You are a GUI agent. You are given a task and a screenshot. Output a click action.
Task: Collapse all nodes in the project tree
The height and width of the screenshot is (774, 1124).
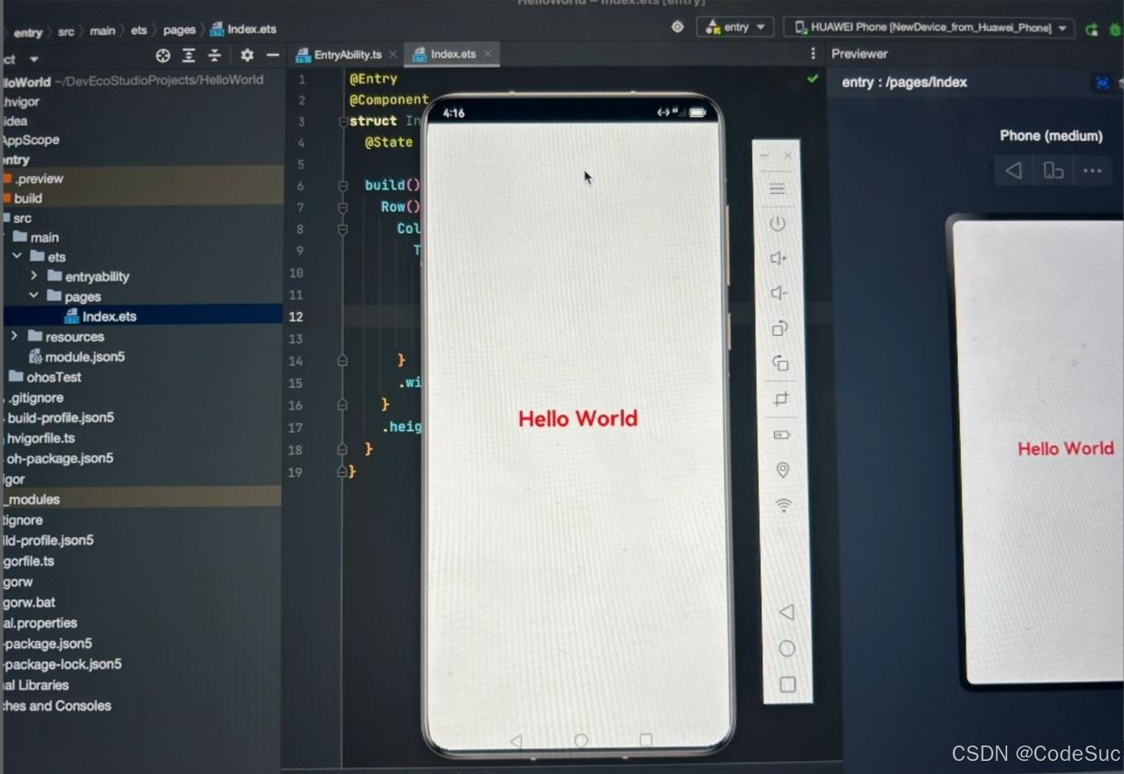tap(215, 55)
